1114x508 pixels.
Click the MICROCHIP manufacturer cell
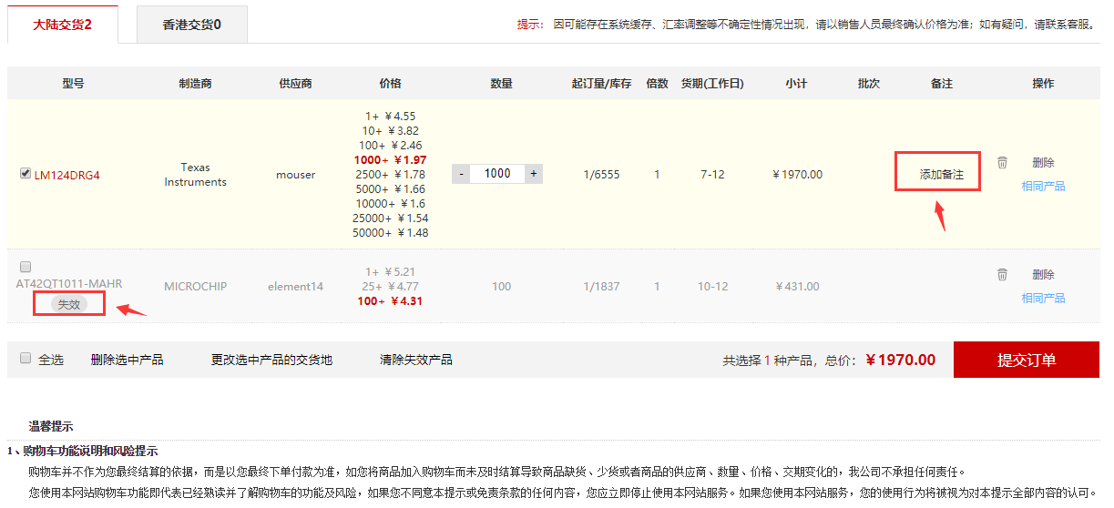click(x=196, y=287)
